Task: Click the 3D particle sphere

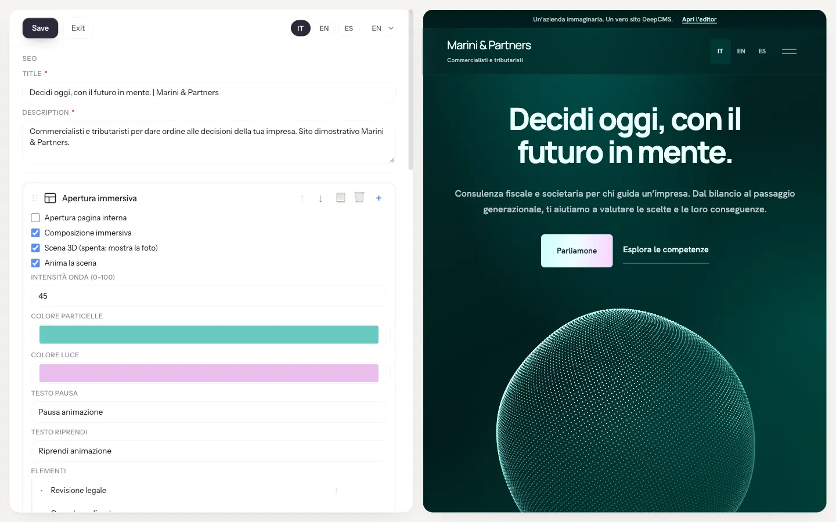Action: point(625,411)
